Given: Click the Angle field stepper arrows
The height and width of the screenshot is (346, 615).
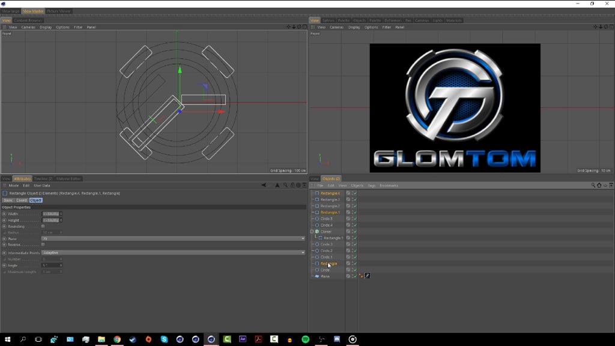Looking at the screenshot, I should 61,266.
